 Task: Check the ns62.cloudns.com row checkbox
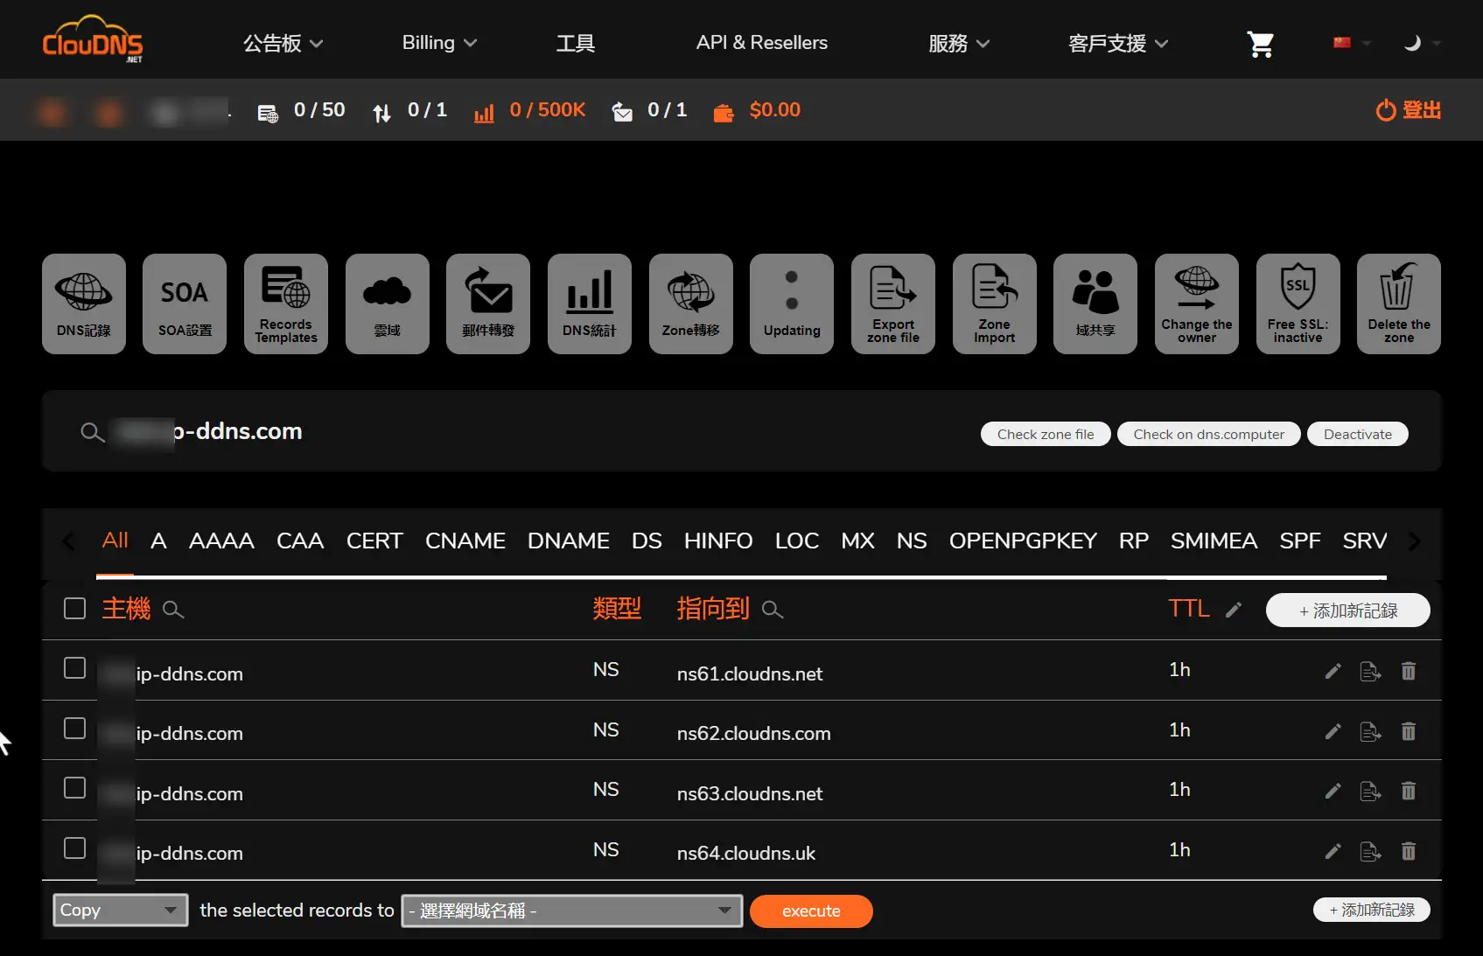[75, 728]
